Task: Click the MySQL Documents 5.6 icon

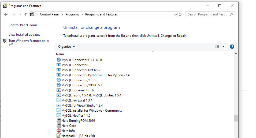Action: point(59,90)
